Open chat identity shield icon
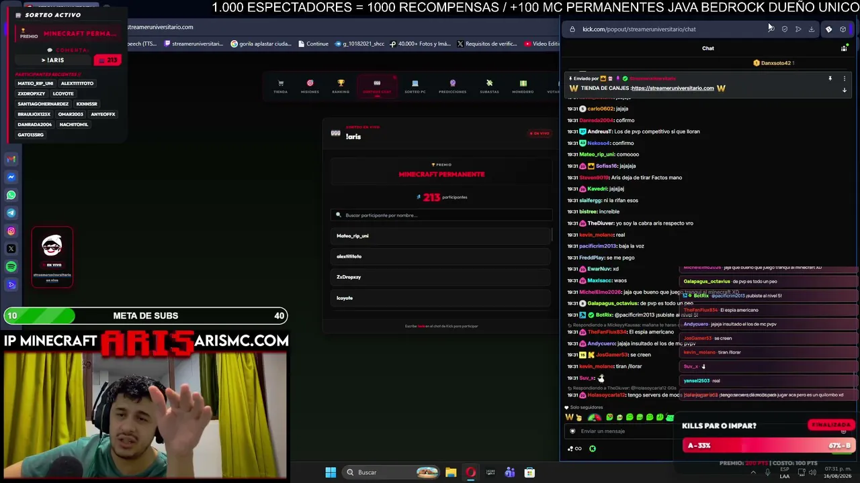 click(572, 431)
